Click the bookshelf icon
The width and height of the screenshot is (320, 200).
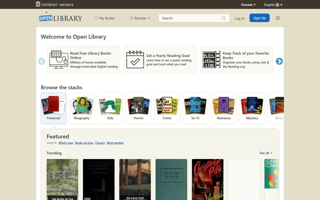click(211, 60)
